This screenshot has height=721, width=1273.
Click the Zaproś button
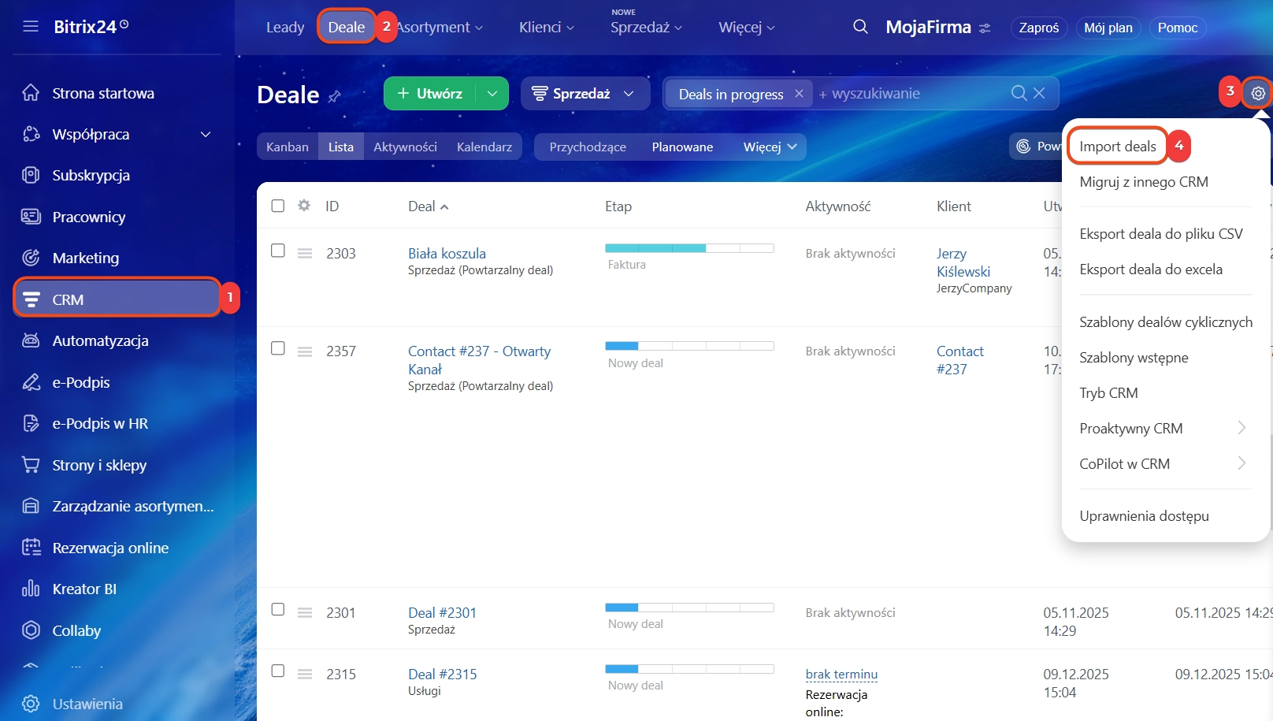[x=1038, y=28]
